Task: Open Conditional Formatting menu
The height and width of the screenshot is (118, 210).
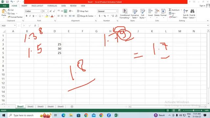Action: (125, 14)
